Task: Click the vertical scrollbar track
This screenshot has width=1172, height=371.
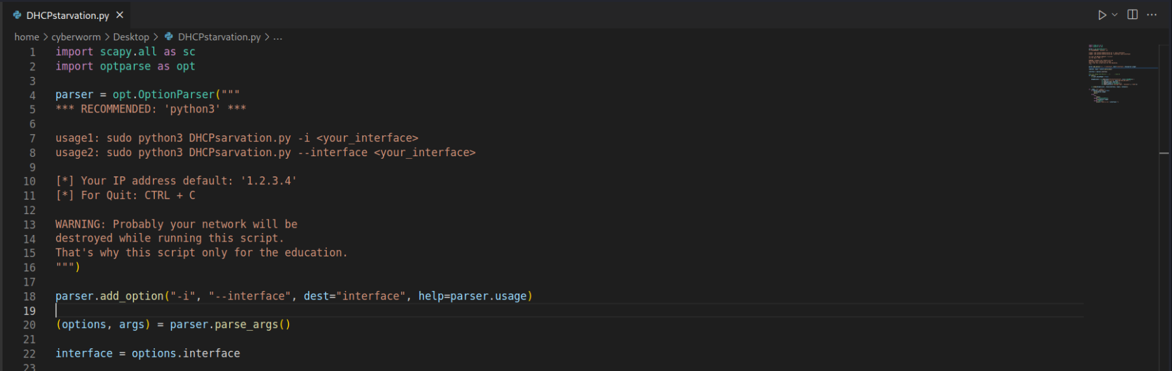Action: (x=1164, y=228)
